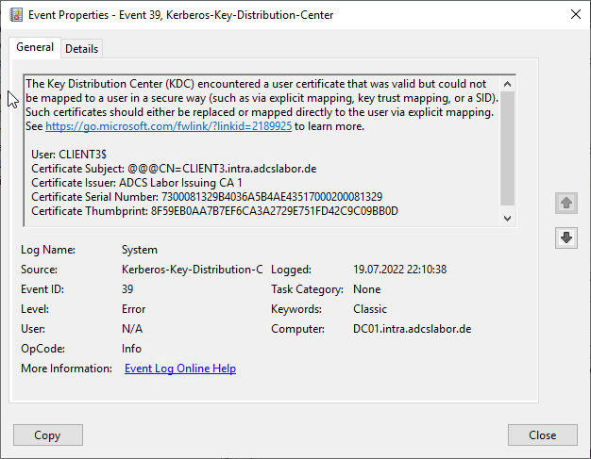Open the Event Log Online Help link
This screenshot has height=459, width=591.
pos(180,369)
